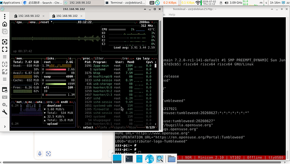Click the keyboard indicator icon in top panel

(152, 3)
